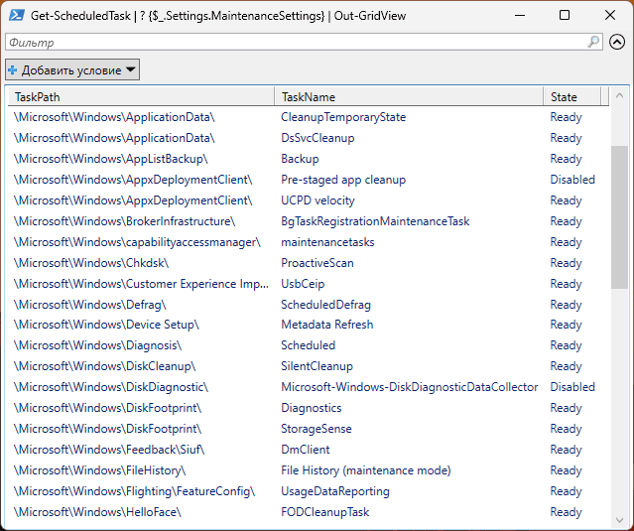Select the ScheduledDefrag task
The height and width of the screenshot is (531, 634).
(325, 305)
